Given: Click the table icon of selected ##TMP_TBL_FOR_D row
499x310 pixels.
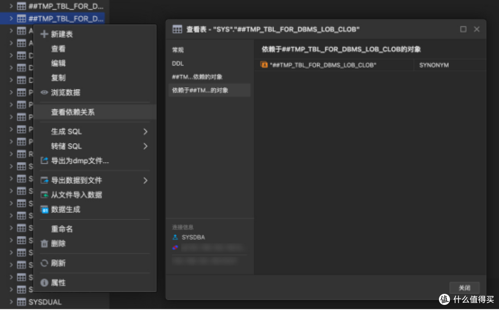Looking at the screenshot, I should pos(21,18).
